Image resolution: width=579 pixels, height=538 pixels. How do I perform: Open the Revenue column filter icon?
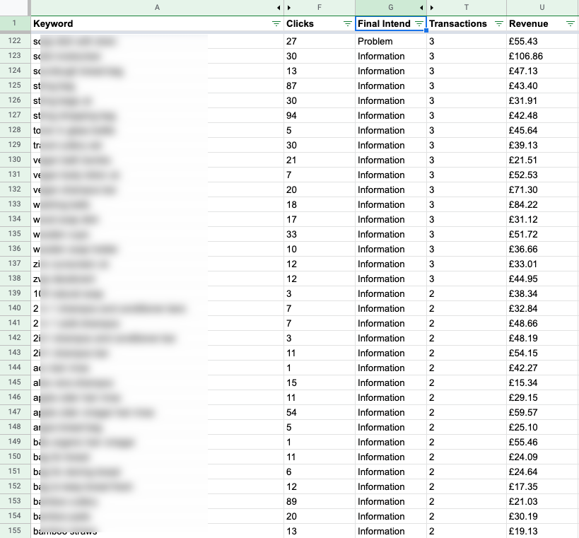coord(571,23)
